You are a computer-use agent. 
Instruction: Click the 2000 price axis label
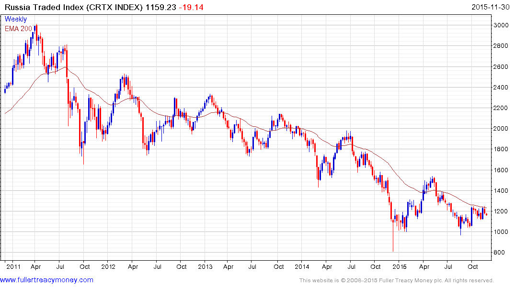(501, 129)
